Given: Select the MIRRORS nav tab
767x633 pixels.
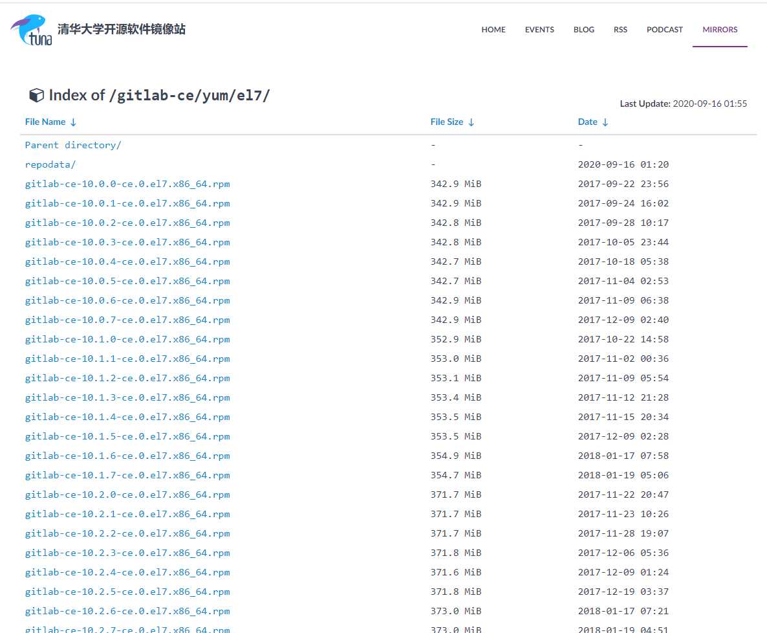Looking at the screenshot, I should coord(720,29).
